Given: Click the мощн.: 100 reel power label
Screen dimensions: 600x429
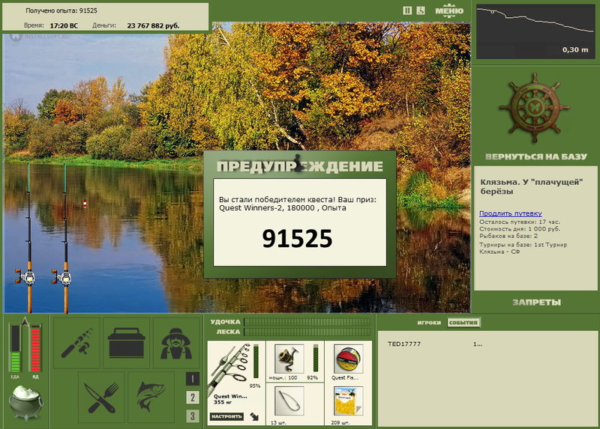Looking at the screenshot, I should [283, 377].
